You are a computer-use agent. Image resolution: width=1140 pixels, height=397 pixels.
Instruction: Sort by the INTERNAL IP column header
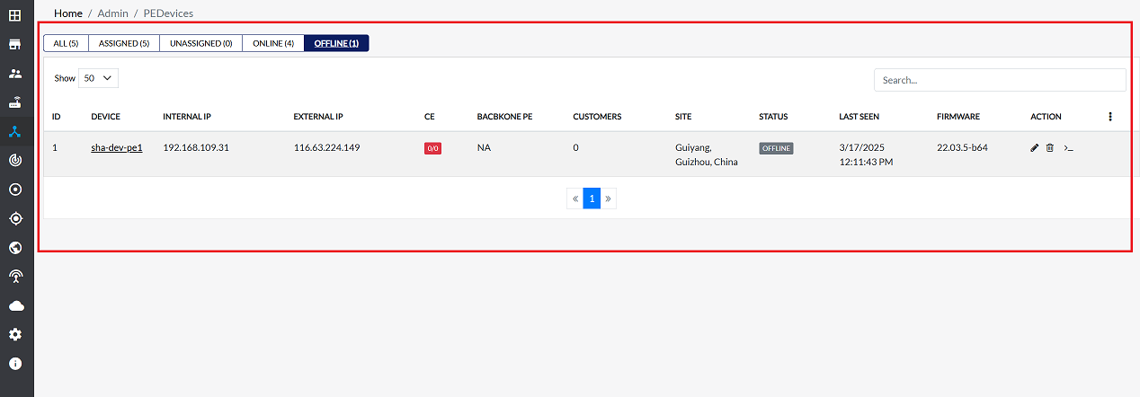click(187, 117)
